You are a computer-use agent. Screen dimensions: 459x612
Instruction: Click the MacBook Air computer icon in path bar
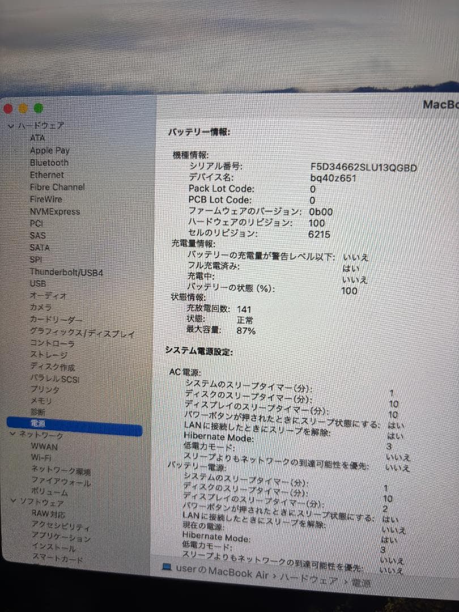pyautogui.click(x=167, y=567)
